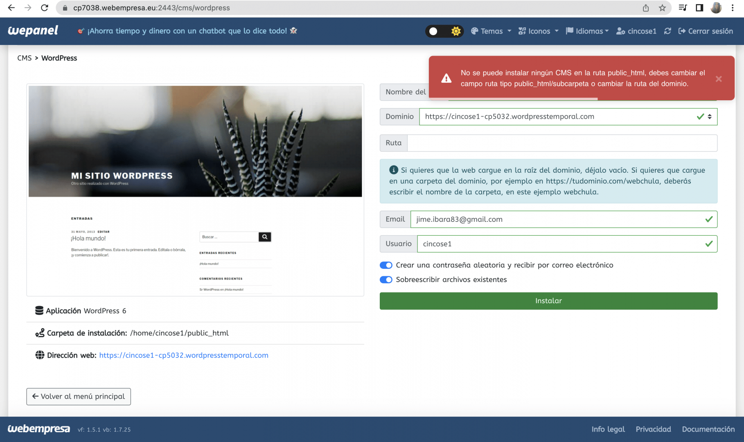The height and width of the screenshot is (442, 744).
Task: Click the wepanel logo
Action: 33,31
